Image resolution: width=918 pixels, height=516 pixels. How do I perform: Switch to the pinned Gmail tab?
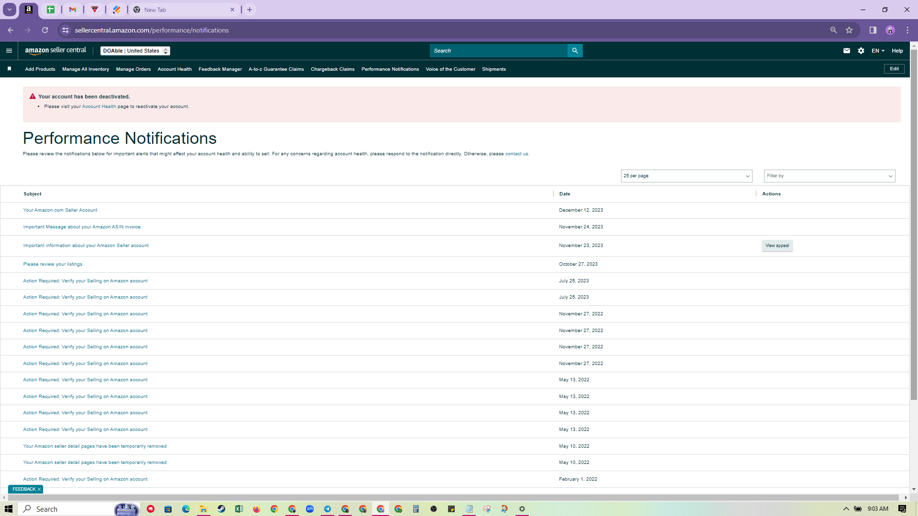tap(73, 10)
